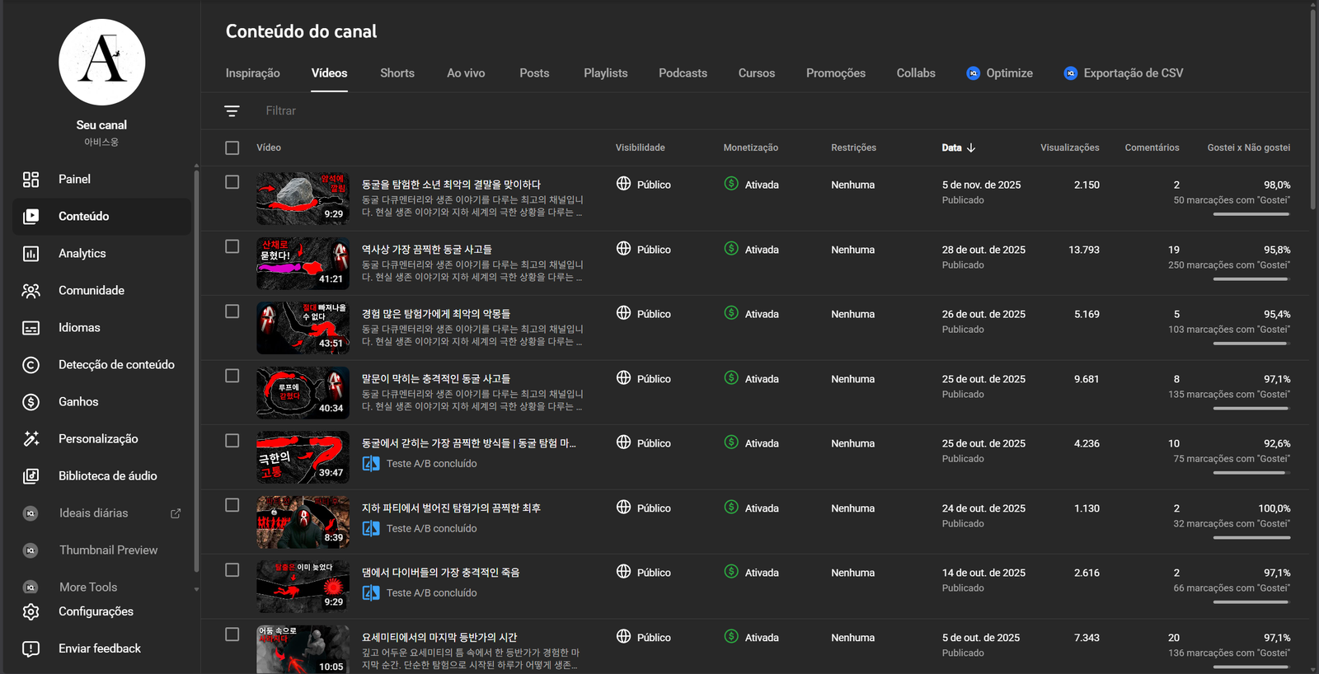This screenshot has width=1319, height=674.
Task: Click the Ganhos dollar icon
Action: click(31, 402)
